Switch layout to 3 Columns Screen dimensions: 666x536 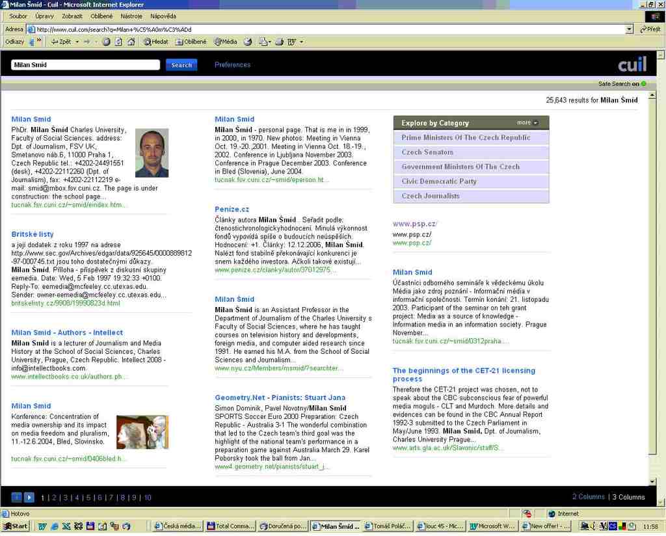[x=629, y=497]
